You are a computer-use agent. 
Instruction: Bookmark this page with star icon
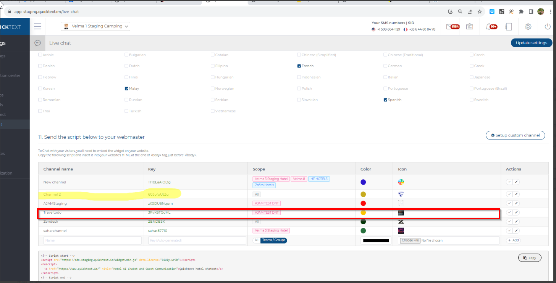(x=480, y=12)
